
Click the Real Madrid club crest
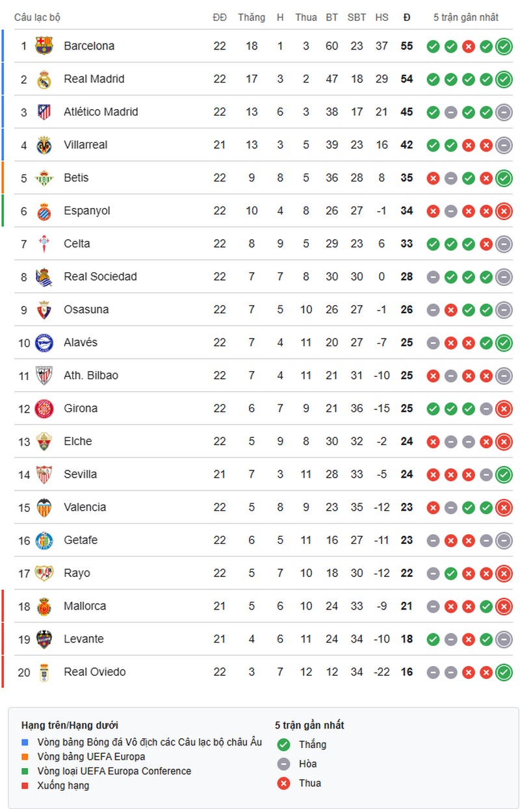point(44,79)
